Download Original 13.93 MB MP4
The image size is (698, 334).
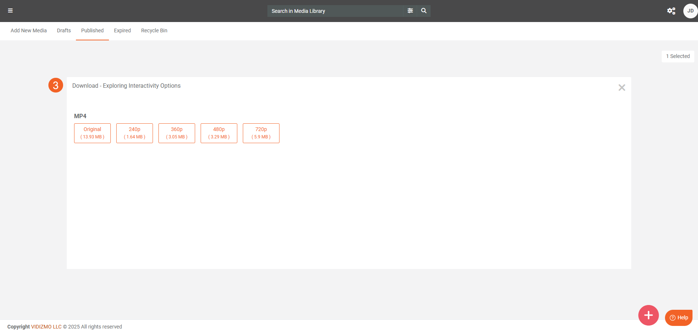(92, 133)
